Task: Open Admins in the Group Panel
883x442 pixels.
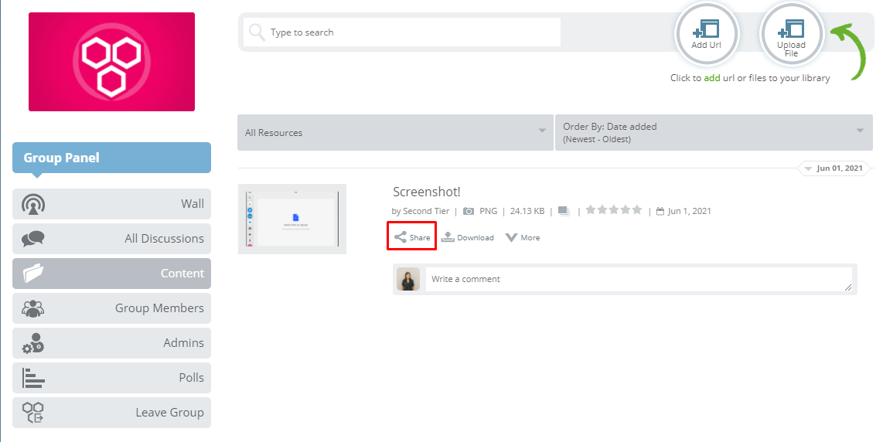Action: pos(111,343)
